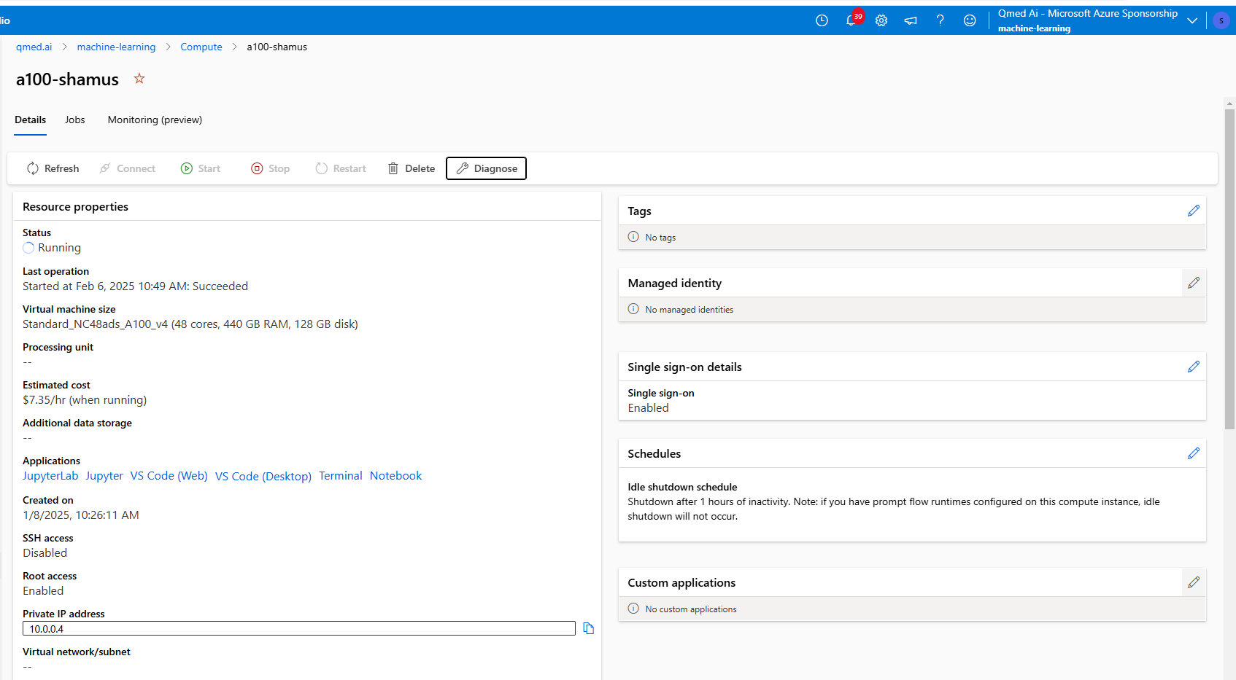The width and height of the screenshot is (1236, 680).
Task: Go to qmed.ai breadcrumb link
Action: [34, 47]
